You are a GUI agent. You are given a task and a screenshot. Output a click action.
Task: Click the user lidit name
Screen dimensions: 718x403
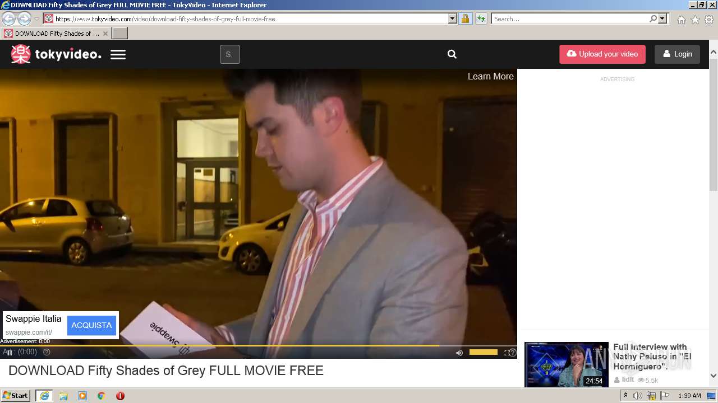pos(628,379)
